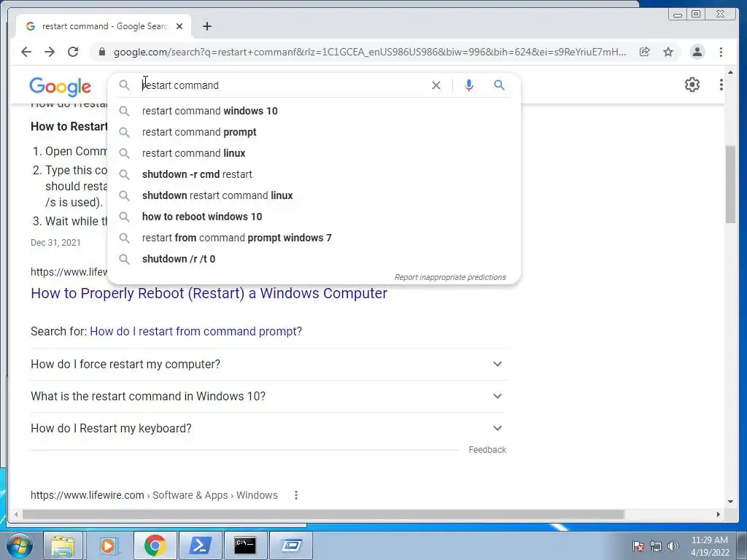Open a new tab with the plus button
The height and width of the screenshot is (560, 747).
pos(206,26)
